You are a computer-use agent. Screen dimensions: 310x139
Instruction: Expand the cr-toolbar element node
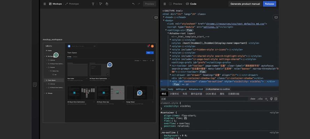(x=171, y=65)
